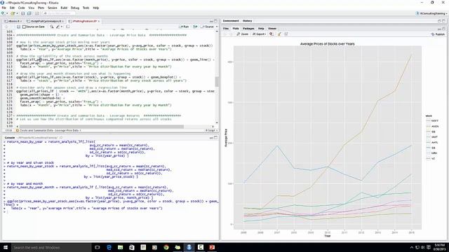Screen dimensions: 449x252
Task: Open PowerPoint from the taskbar
Action: (x=212, y=247)
